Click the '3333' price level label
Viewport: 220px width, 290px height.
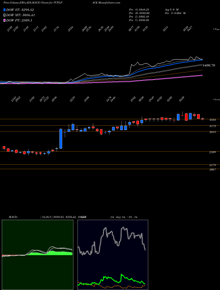(x=213, y=120)
